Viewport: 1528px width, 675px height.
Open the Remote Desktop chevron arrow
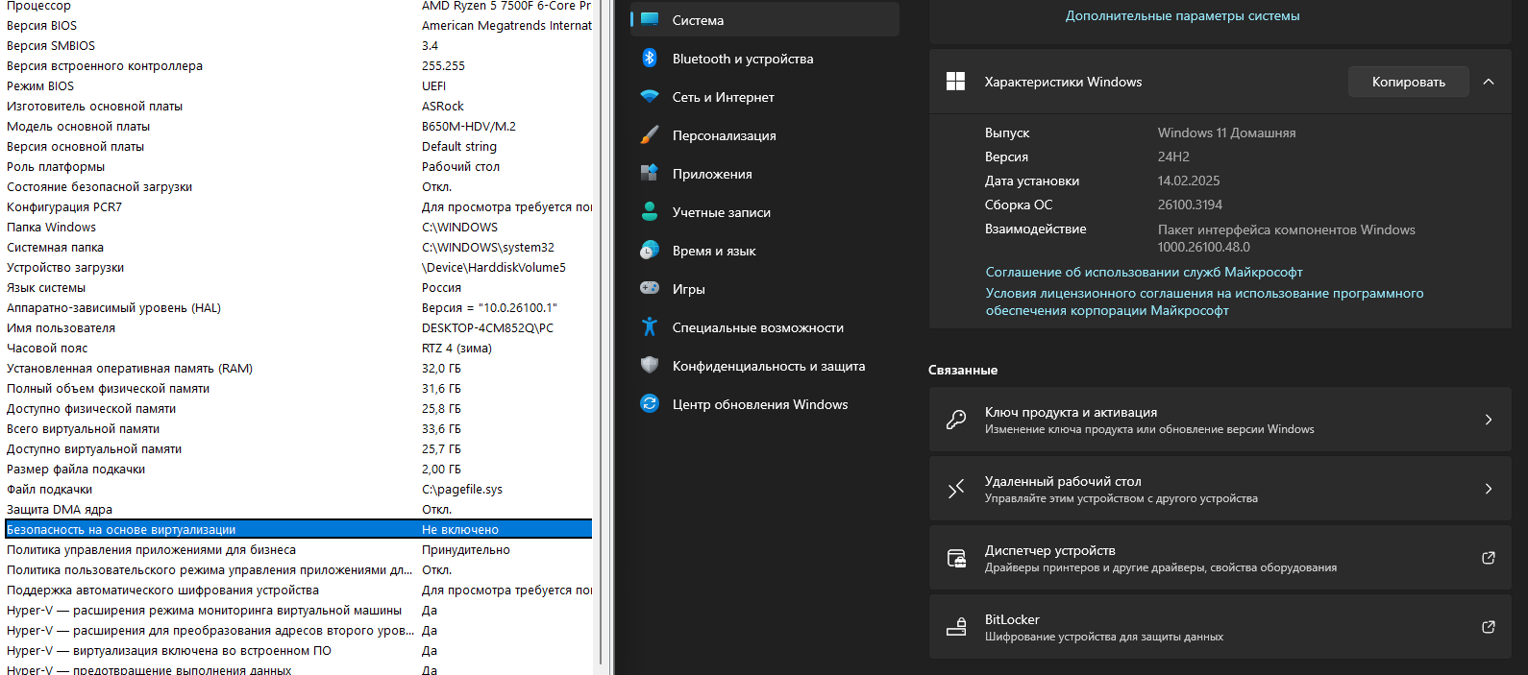(1489, 489)
